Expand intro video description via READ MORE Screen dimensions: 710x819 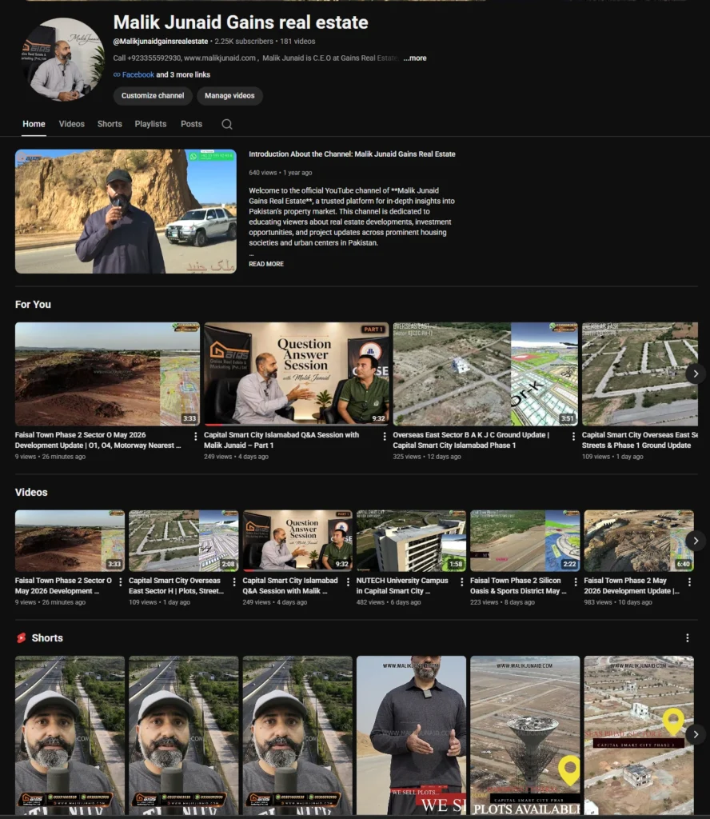(x=266, y=264)
